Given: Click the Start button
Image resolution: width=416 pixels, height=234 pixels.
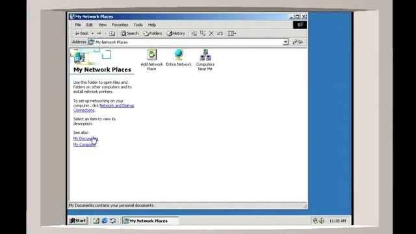Looking at the screenshot, I should [x=78, y=221].
